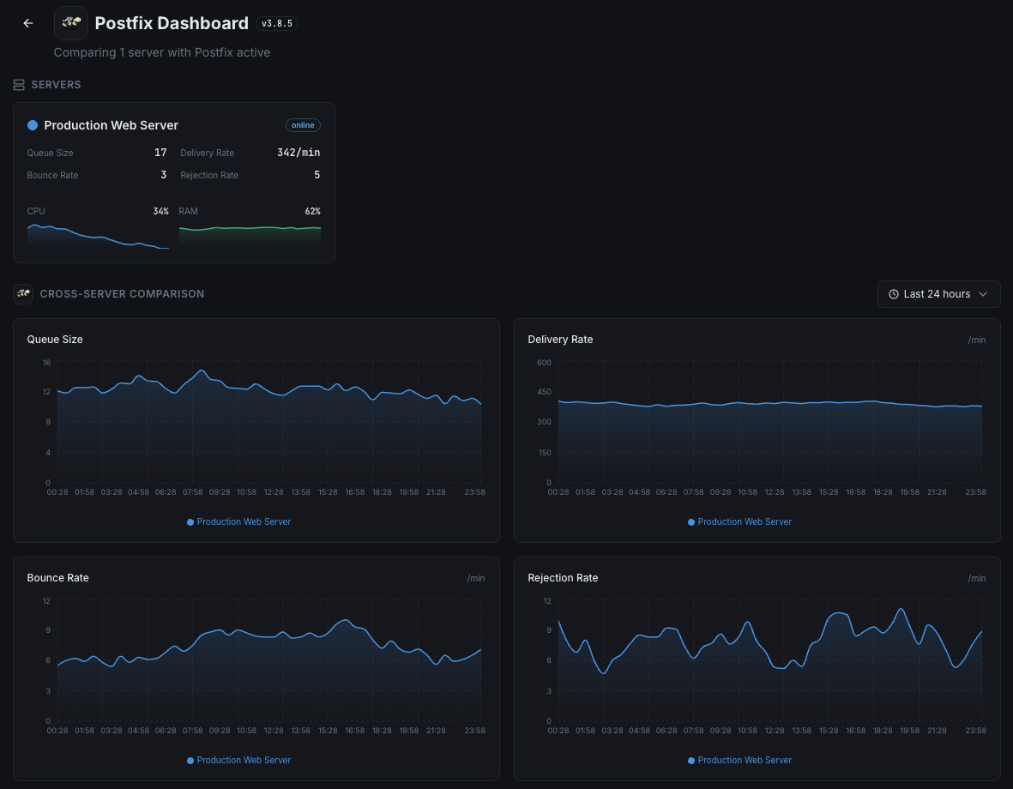Click the clock icon in the time range selector

click(893, 293)
